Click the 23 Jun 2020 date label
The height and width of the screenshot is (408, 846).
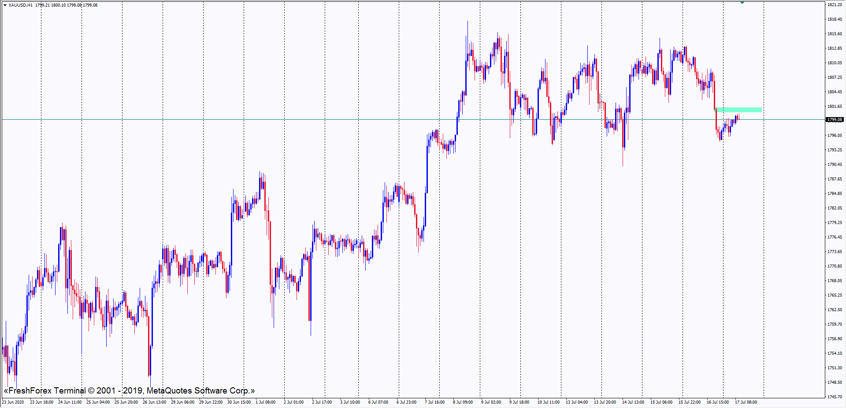[13, 402]
